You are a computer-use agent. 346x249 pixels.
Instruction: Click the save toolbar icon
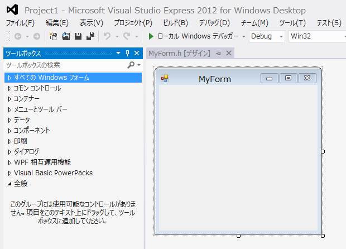(x=78, y=36)
